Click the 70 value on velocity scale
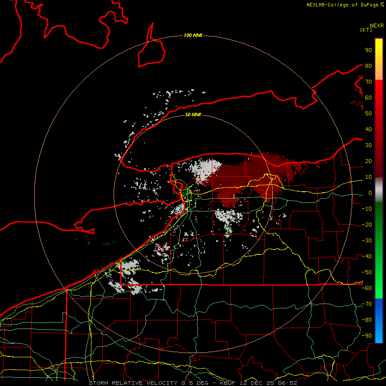 tap(368, 82)
